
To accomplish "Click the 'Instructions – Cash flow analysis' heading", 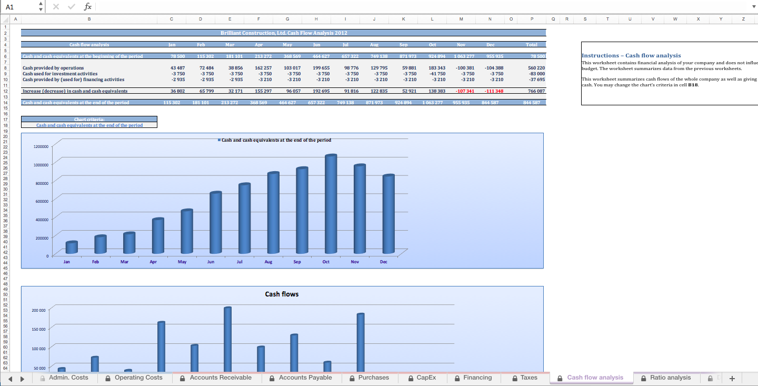I will [x=631, y=55].
